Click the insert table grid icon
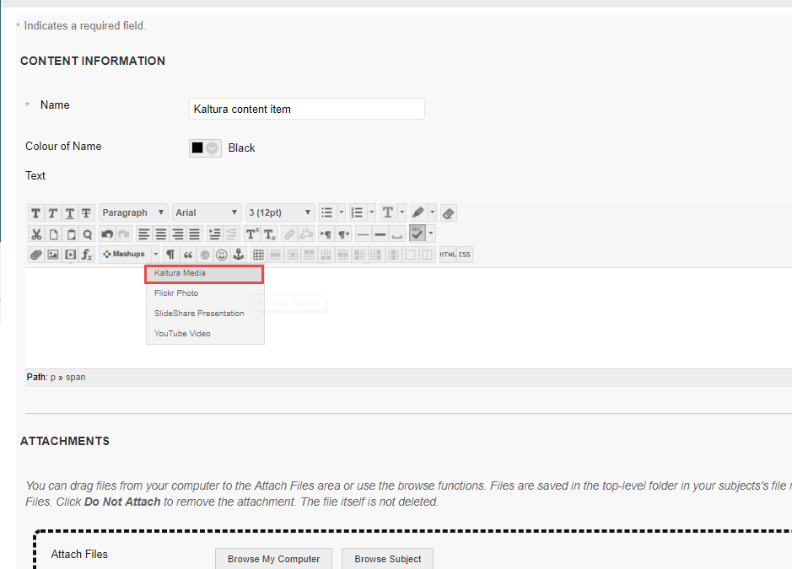Image resolution: width=792 pixels, height=569 pixels. coord(259,255)
